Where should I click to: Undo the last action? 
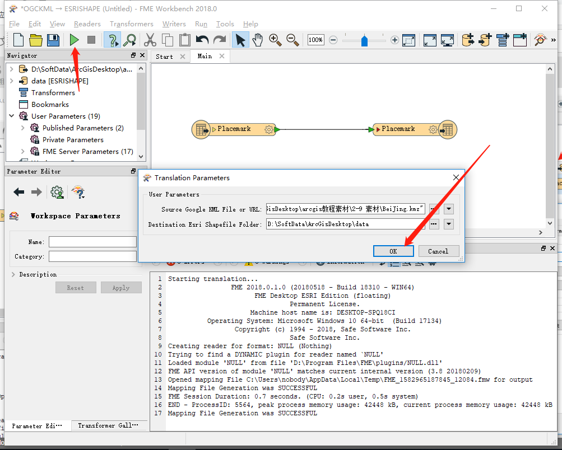(202, 40)
